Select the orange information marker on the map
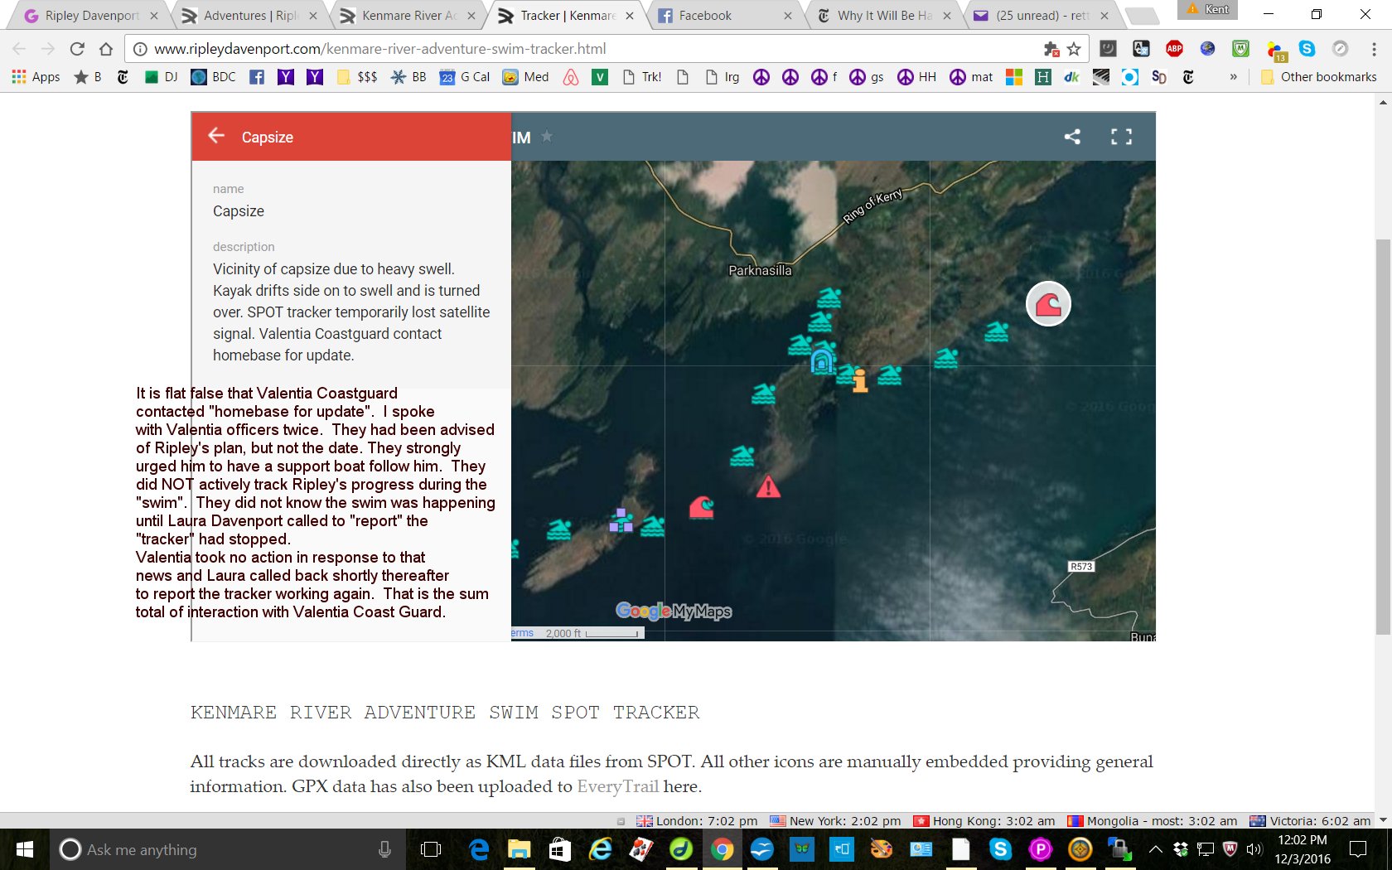 pos(860,380)
